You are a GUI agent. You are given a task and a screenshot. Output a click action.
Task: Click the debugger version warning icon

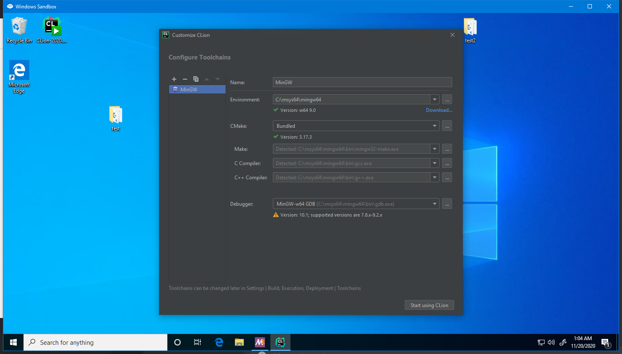click(276, 215)
